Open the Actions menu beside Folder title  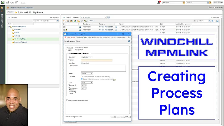click(11, 12)
